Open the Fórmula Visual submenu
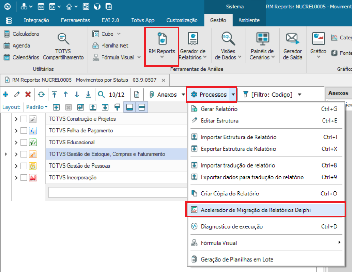The width and height of the screenshot is (352, 275). click(x=266, y=243)
